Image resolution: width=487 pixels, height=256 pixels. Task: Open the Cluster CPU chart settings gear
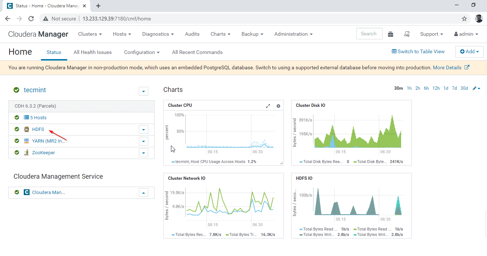[x=278, y=106]
